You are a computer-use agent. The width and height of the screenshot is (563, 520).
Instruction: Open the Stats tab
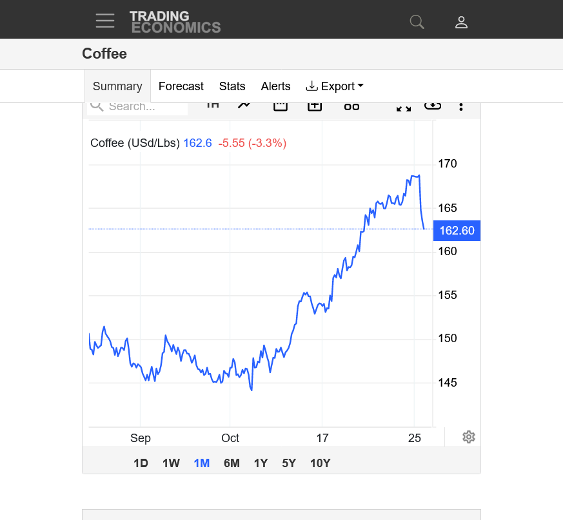(232, 86)
